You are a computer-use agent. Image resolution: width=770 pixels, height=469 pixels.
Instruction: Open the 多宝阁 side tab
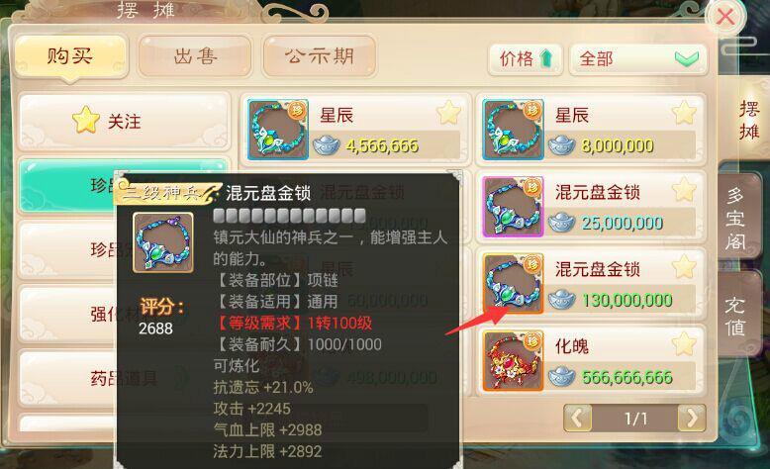736,219
